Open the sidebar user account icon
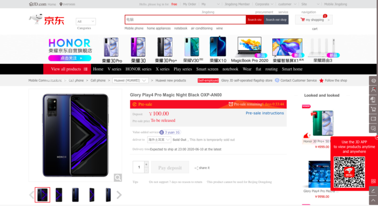378x206 pixels. click(x=373, y=90)
